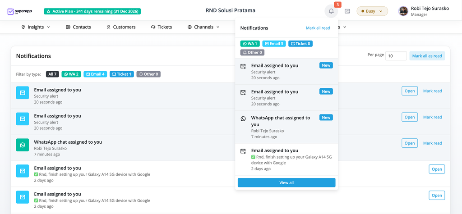Click the user profile avatar
Image resolution: width=462 pixels, height=214 pixels.
pos(403,11)
